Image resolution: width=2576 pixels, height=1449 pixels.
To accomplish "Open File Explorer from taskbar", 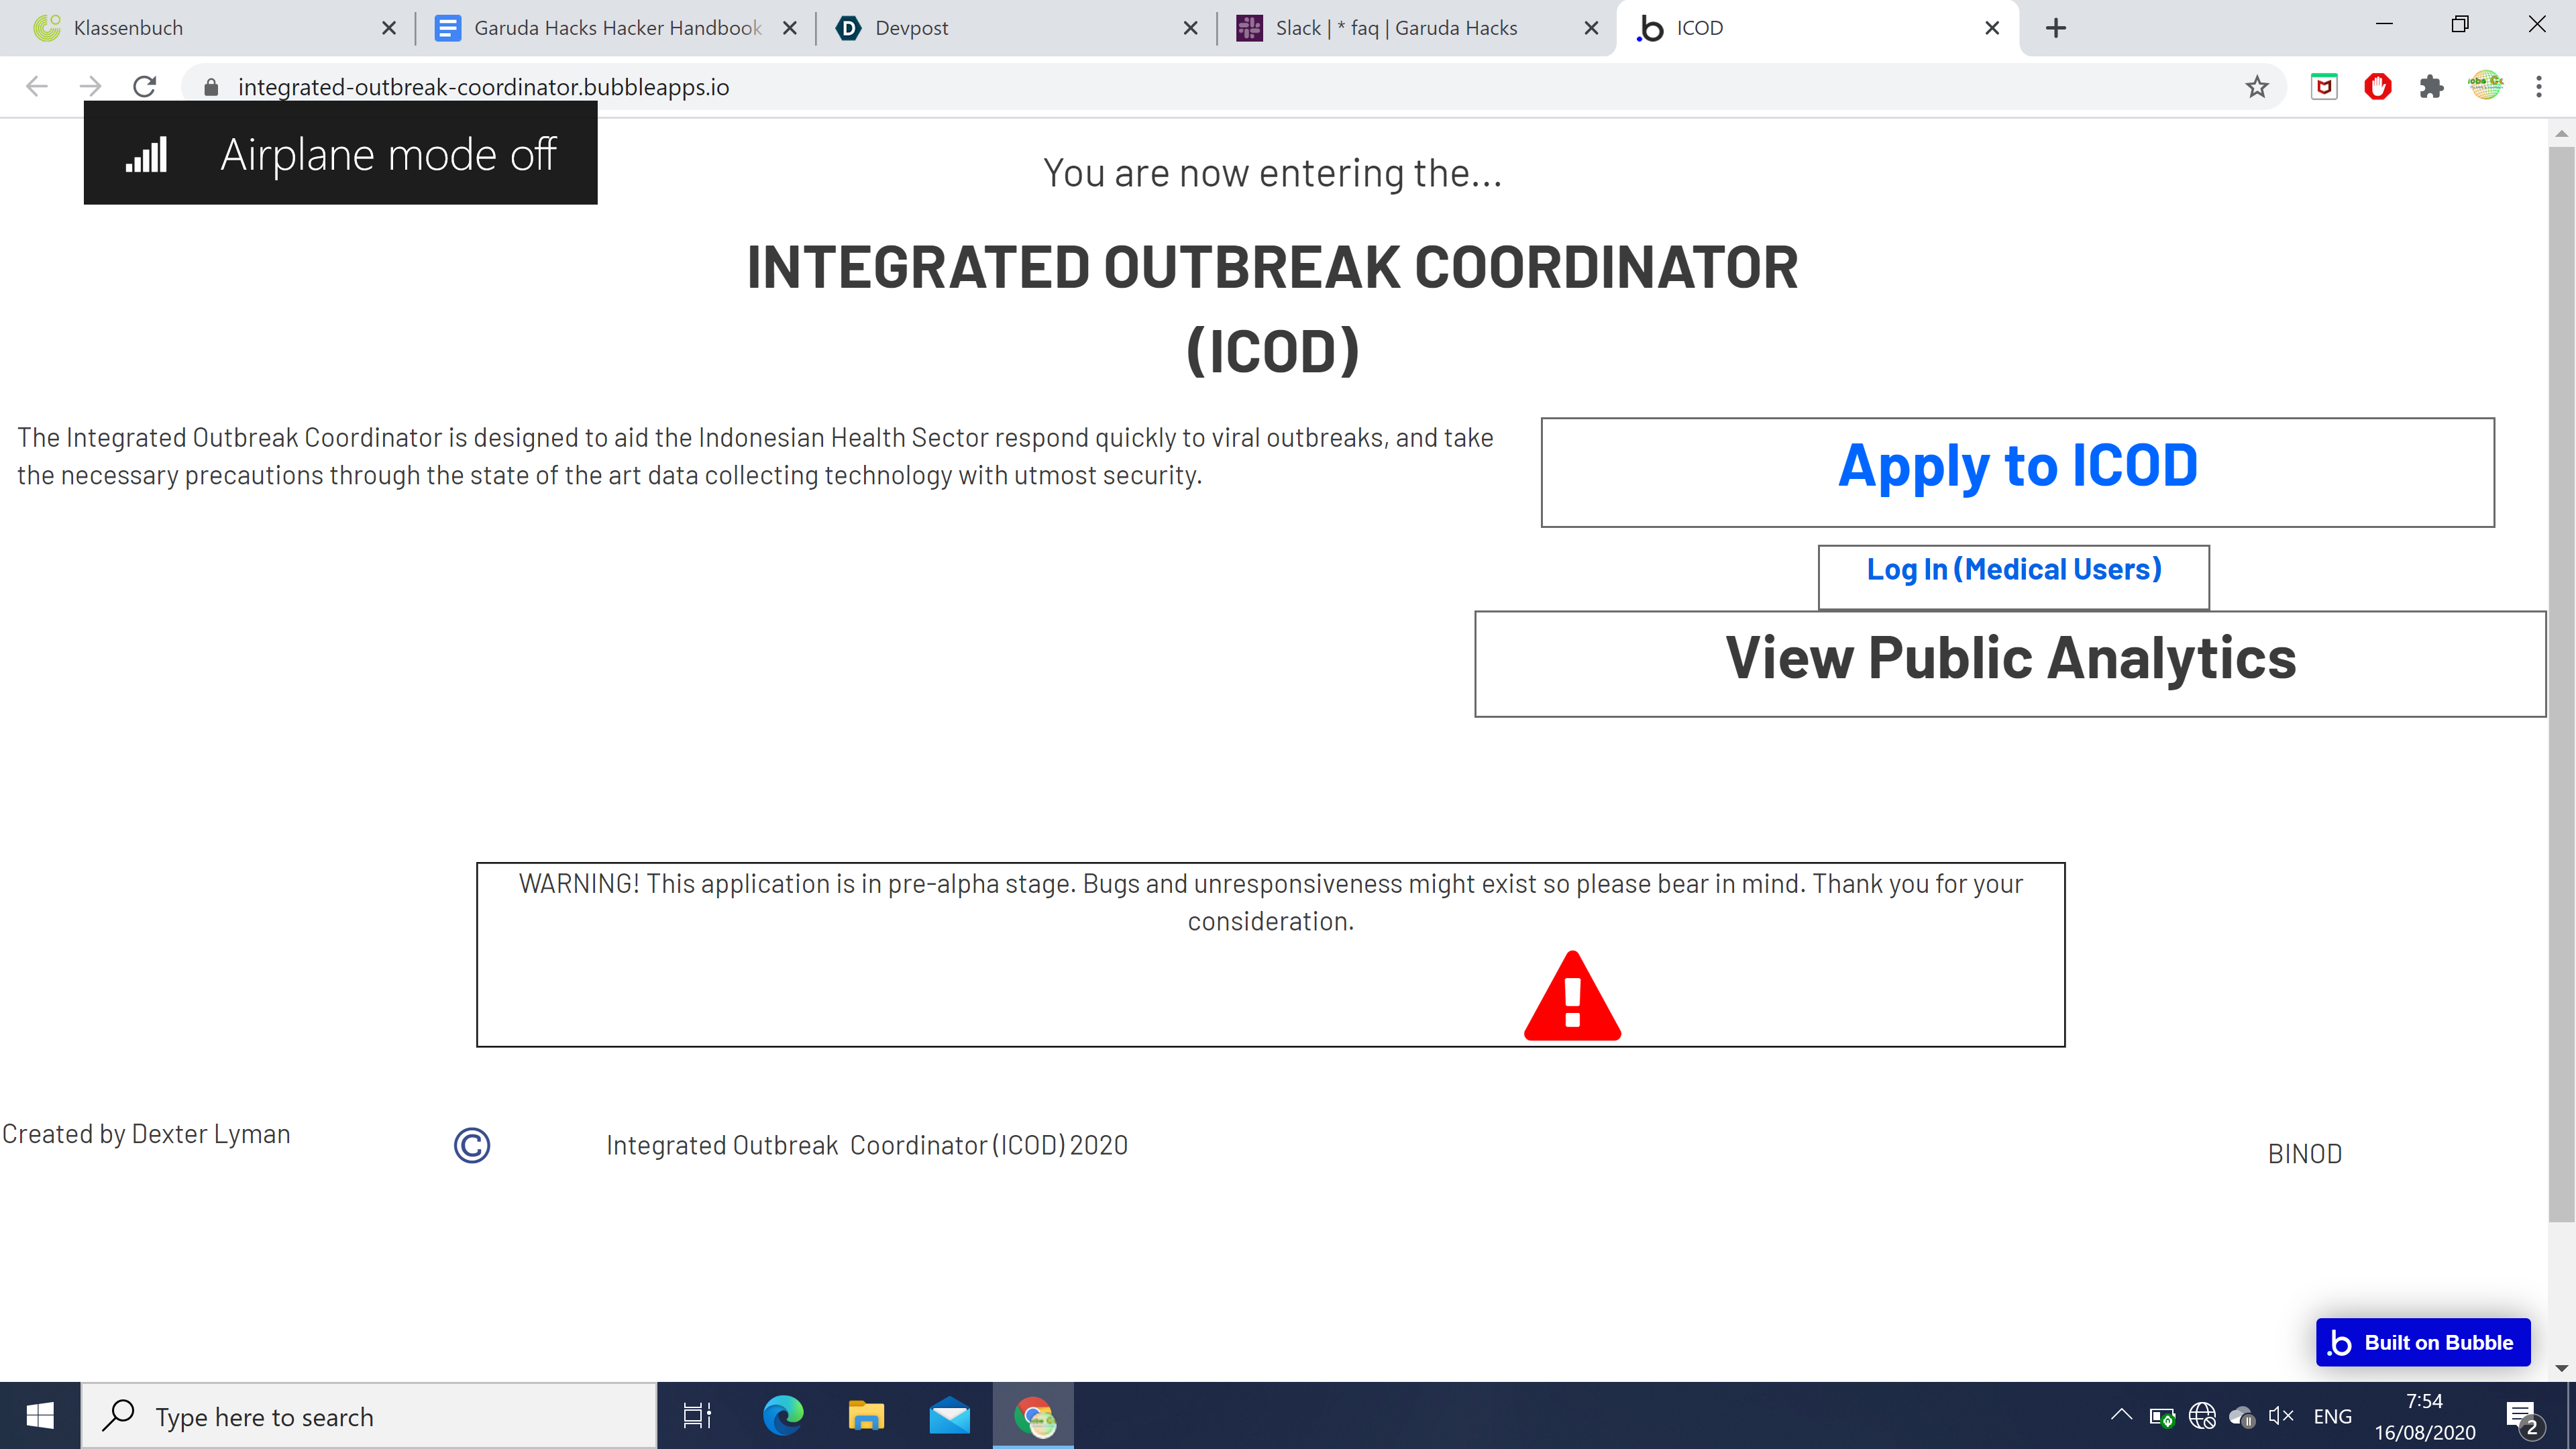I will coord(866,1416).
